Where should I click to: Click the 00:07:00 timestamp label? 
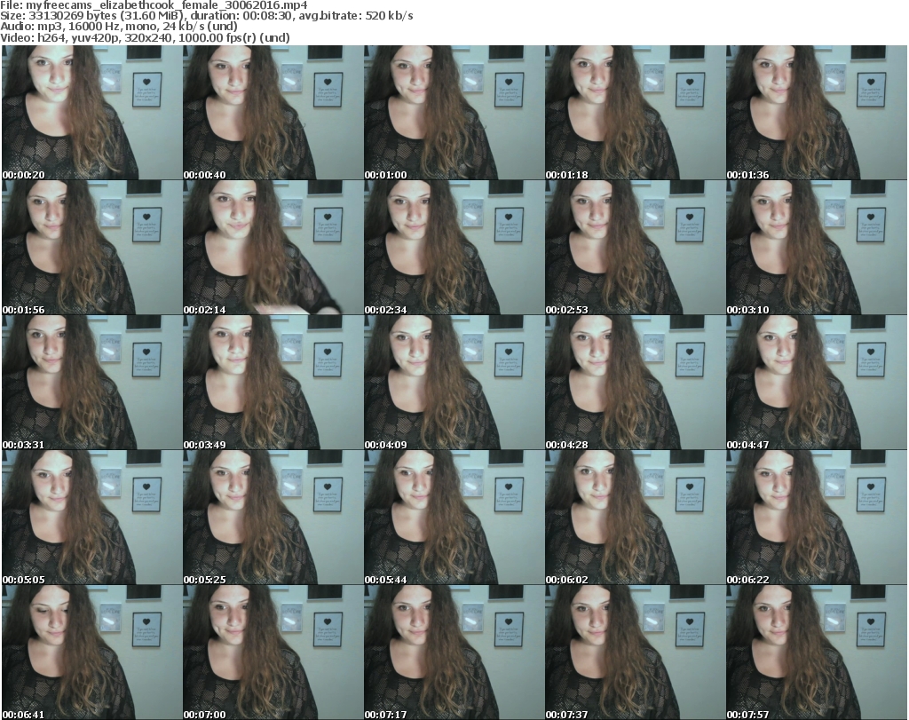(204, 714)
